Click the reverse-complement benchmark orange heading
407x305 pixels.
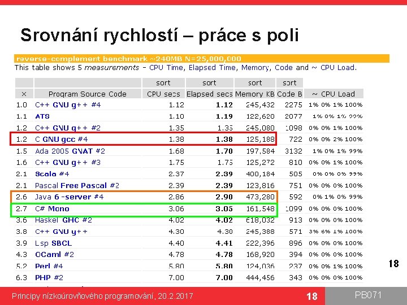[202, 59]
